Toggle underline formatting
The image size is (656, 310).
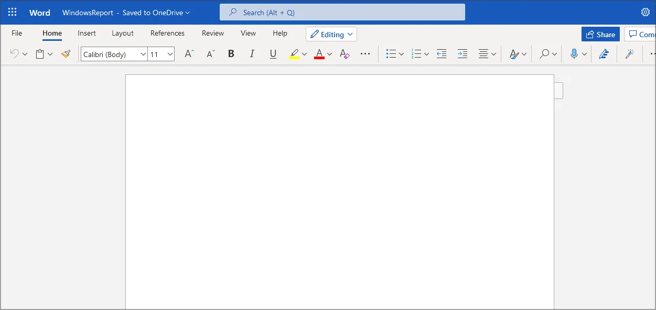click(x=273, y=54)
